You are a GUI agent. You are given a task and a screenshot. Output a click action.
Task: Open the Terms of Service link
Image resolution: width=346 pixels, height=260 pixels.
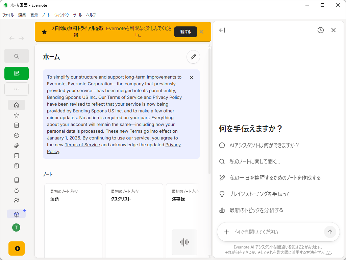[x=82, y=145]
